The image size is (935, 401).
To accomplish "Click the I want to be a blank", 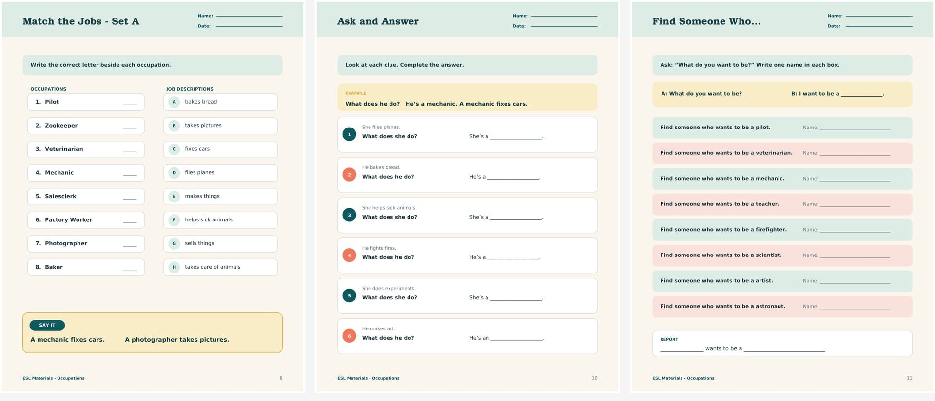I will [862, 95].
